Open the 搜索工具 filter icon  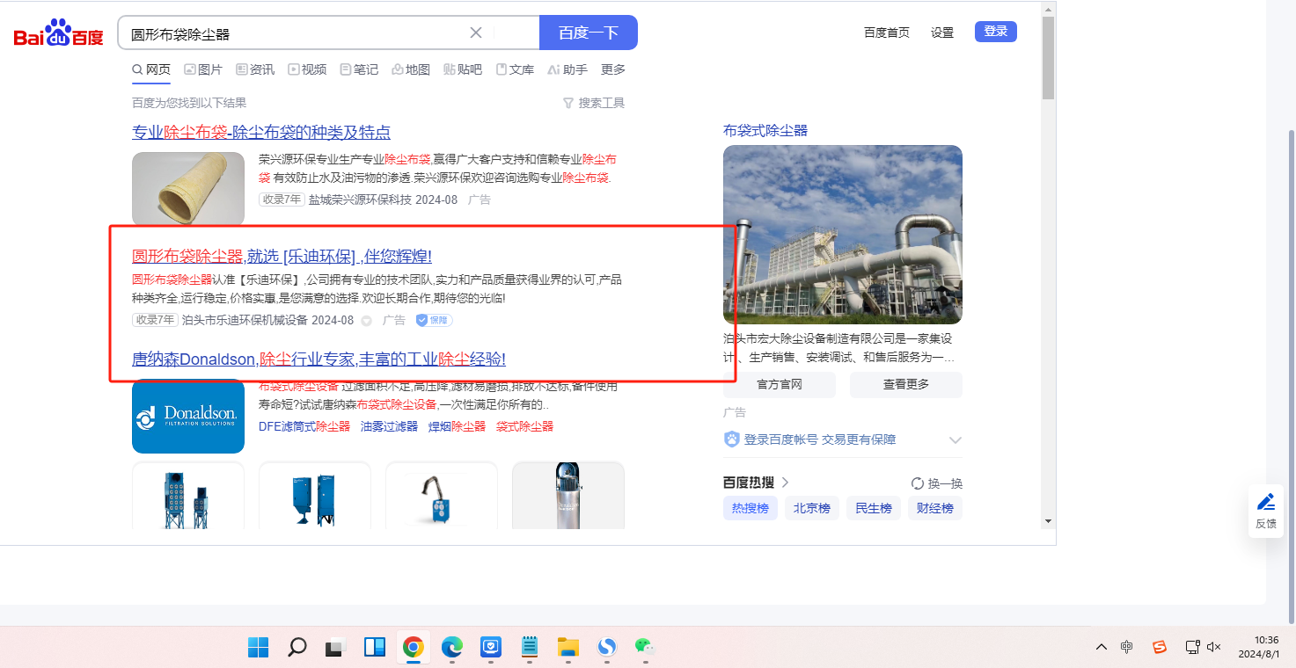(568, 103)
